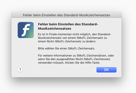Click line 'Musikzeichensatz von einem SMuFL-Zeichensatz zu'
This screenshot has height=93, width=136.
(72, 38)
